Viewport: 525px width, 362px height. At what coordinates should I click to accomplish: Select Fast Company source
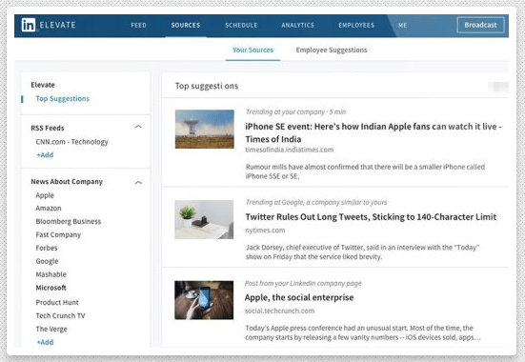[x=58, y=234]
